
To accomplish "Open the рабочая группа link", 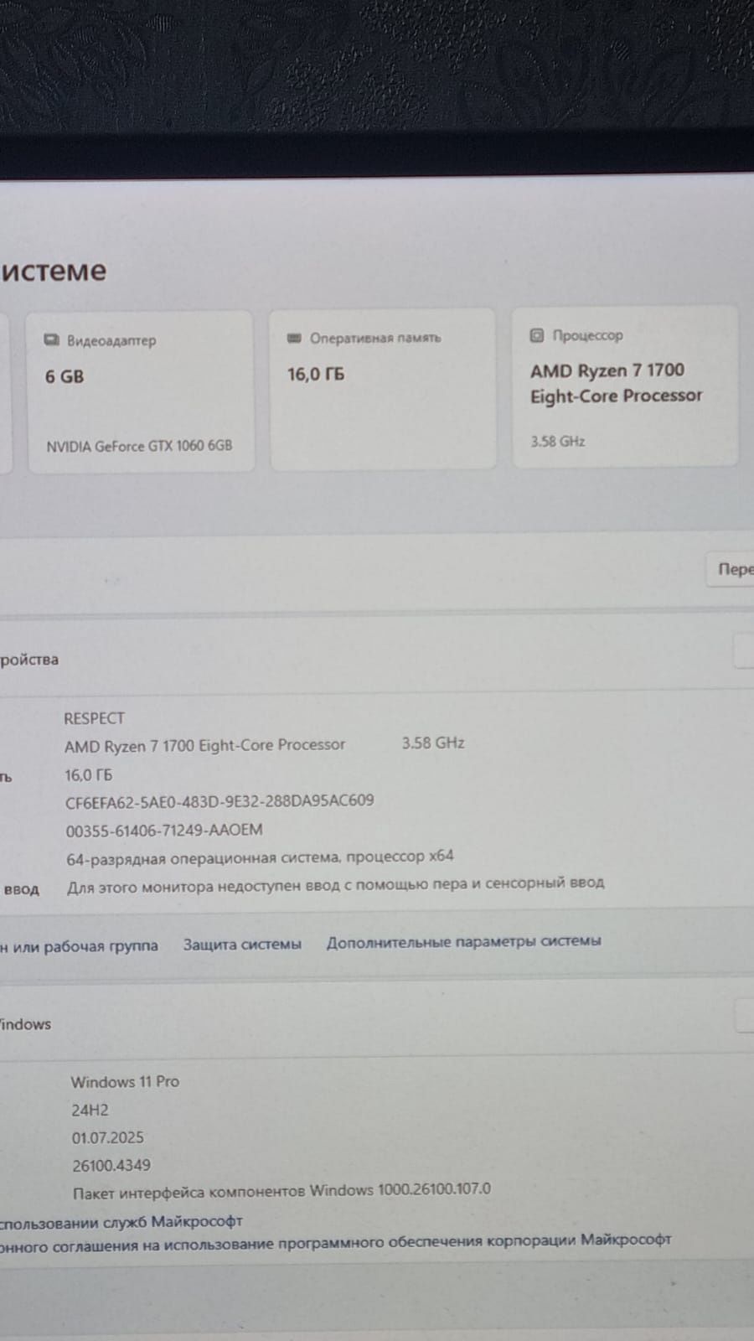I will pyautogui.click(x=79, y=946).
